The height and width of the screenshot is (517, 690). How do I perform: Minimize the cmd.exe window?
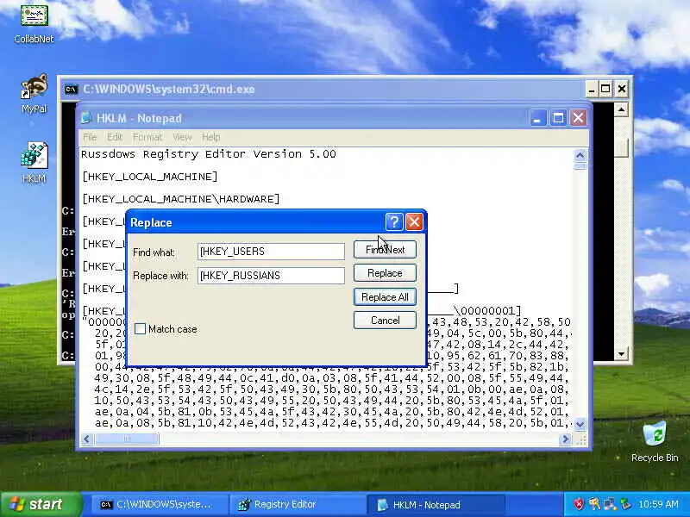(592, 90)
